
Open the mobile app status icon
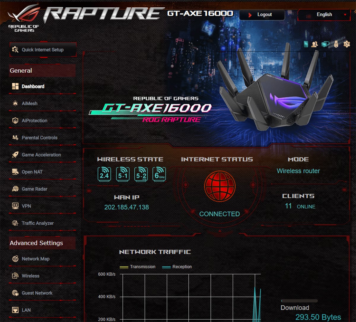pyautogui.click(x=306, y=44)
